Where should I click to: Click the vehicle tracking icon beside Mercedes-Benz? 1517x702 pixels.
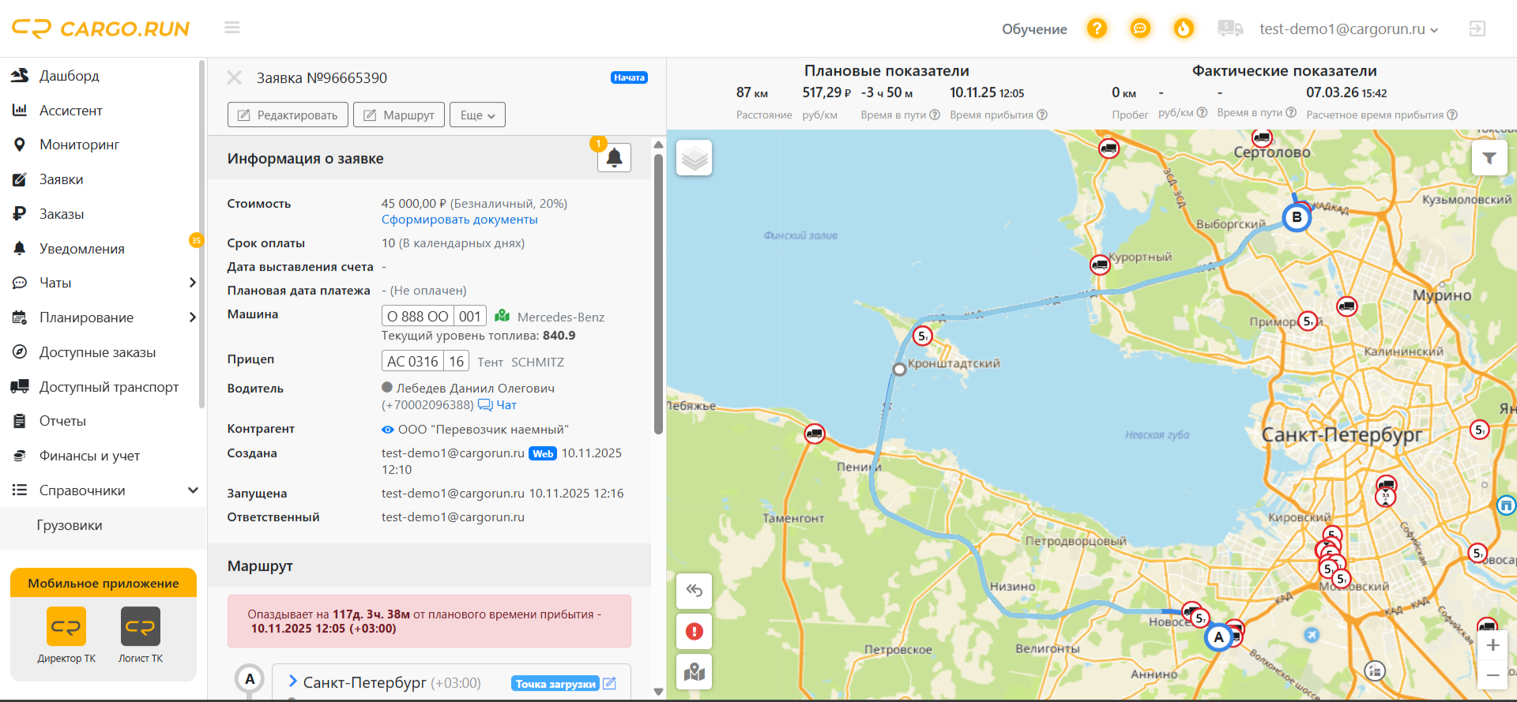[x=503, y=316]
